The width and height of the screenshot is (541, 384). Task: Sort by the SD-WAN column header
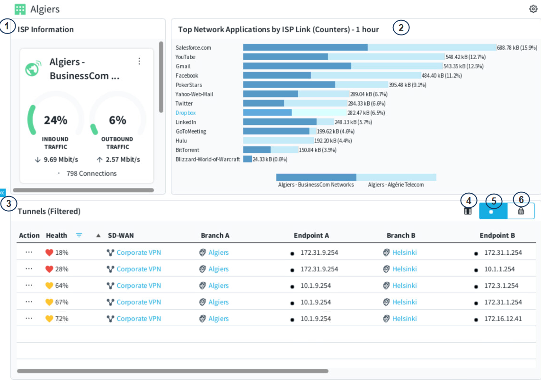pos(118,235)
